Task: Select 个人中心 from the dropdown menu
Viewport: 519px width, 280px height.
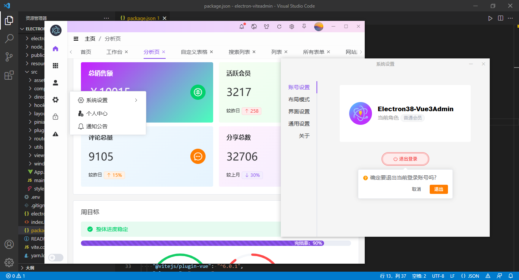Action: tap(97, 113)
